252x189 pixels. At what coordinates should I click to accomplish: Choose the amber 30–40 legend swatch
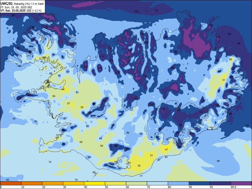[x=74, y=183]
